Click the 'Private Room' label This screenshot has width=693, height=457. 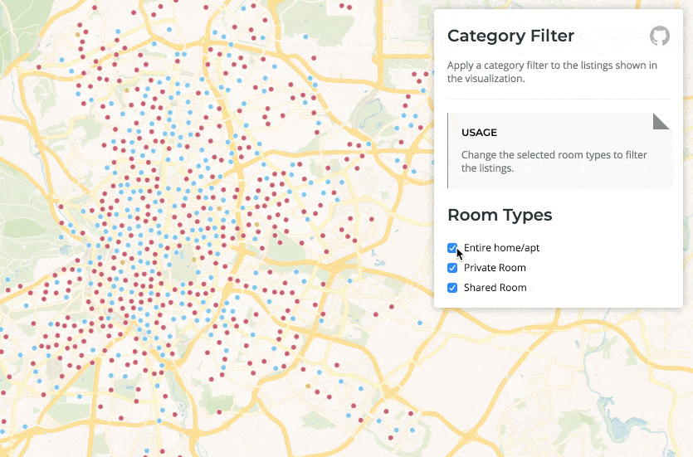point(495,268)
